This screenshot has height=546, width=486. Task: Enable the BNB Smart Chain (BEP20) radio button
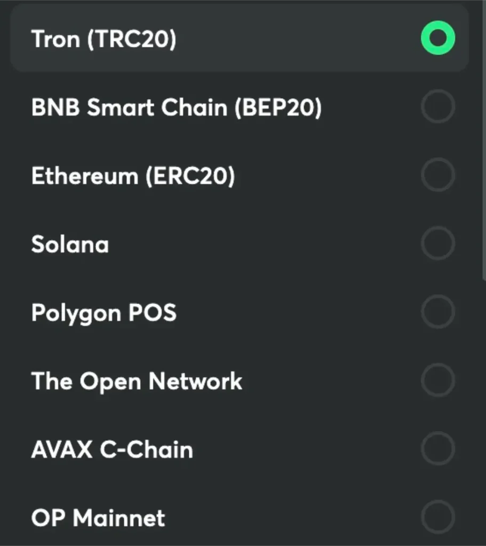click(x=437, y=107)
